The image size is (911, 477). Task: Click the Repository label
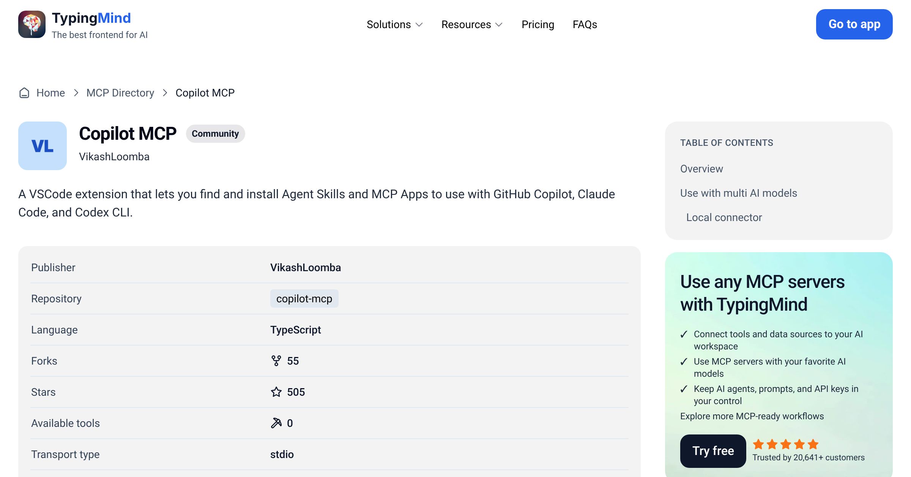coord(56,299)
